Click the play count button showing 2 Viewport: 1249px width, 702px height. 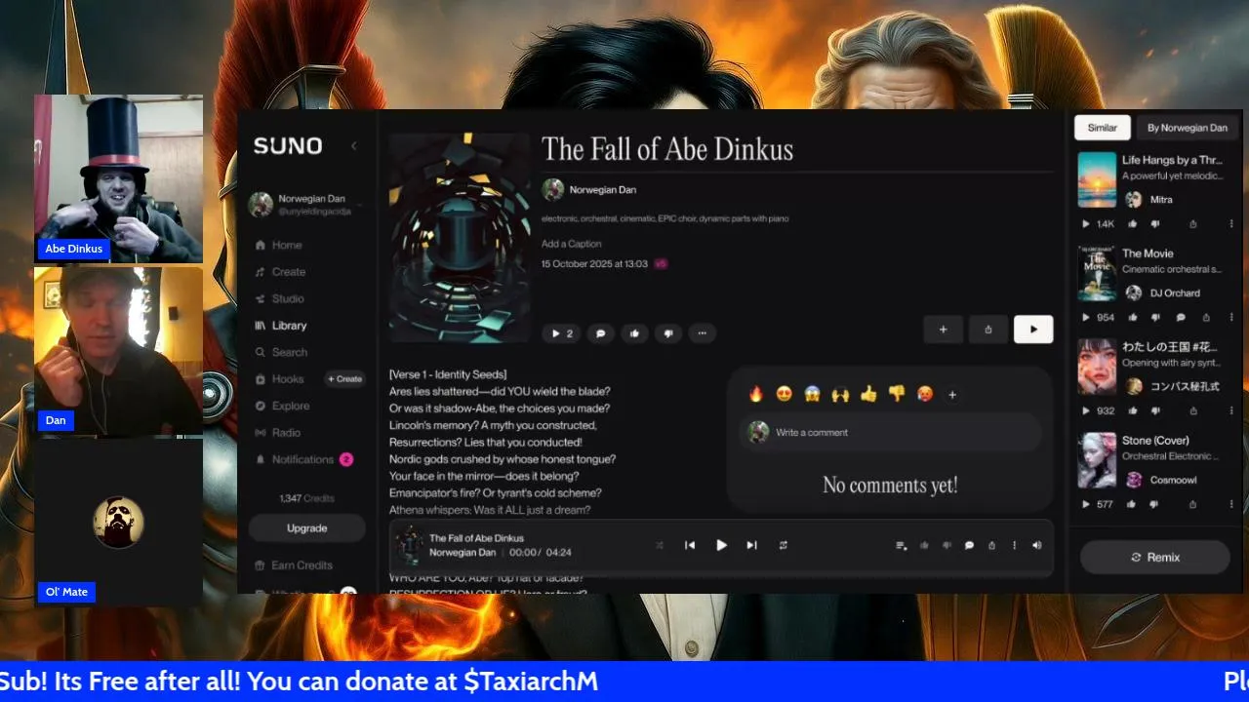(562, 333)
